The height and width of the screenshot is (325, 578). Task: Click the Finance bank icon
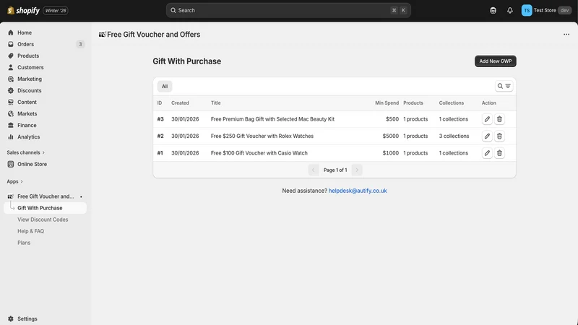point(11,125)
